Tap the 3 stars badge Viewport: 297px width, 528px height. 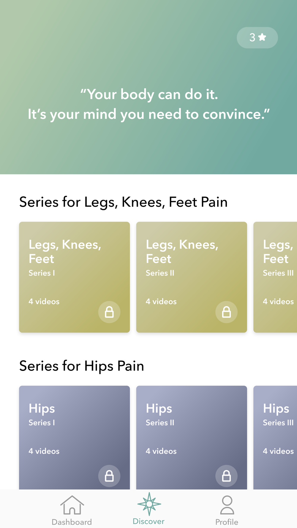(257, 38)
